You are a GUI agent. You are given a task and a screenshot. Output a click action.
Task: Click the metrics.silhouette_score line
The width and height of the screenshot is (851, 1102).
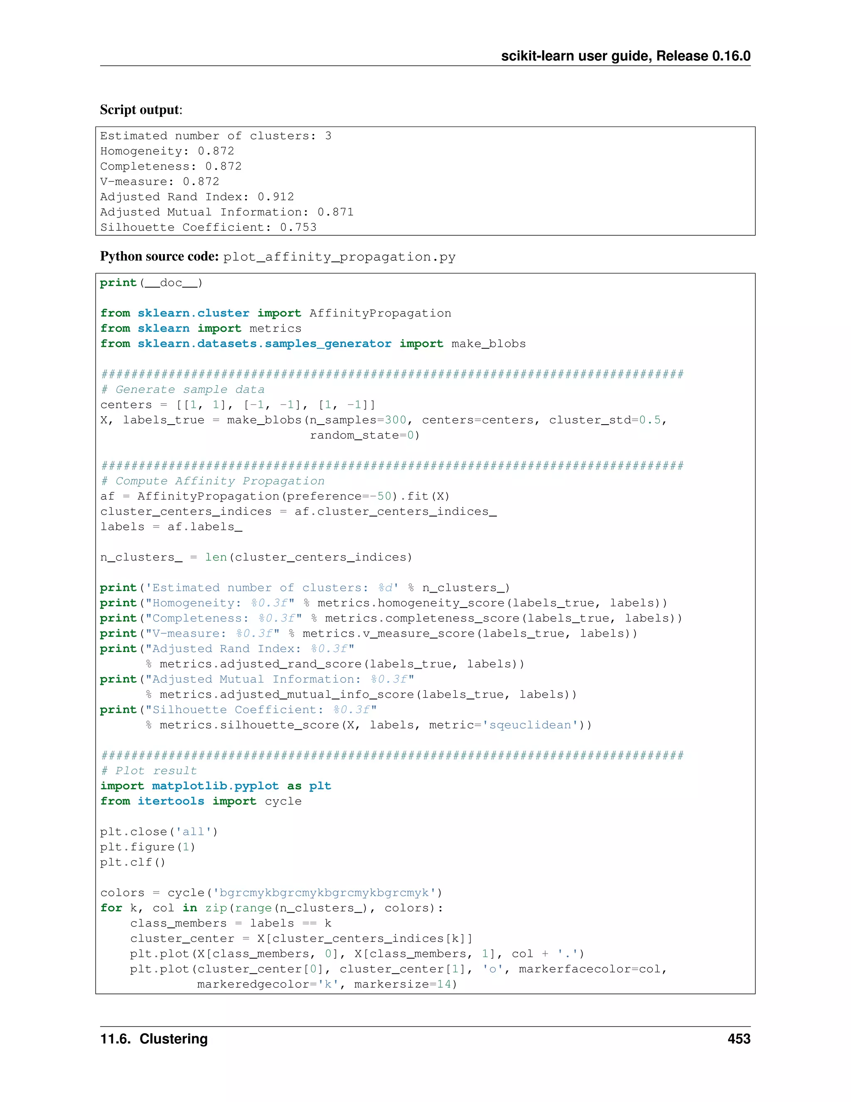point(369,724)
